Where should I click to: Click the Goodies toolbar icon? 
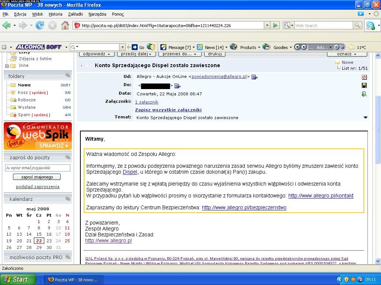(x=266, y=47)
